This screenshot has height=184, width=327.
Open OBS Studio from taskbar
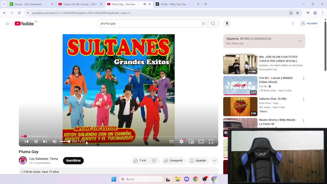[x=205, y=179]
